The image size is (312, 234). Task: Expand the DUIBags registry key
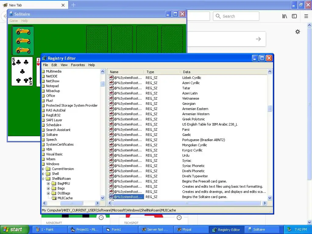48,193
